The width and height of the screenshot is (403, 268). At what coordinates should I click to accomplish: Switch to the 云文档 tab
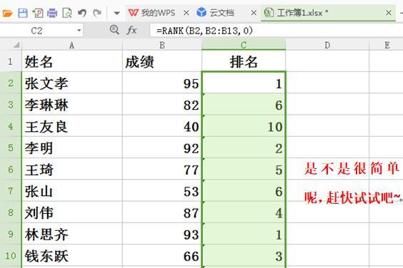click(x=216, y=13)
